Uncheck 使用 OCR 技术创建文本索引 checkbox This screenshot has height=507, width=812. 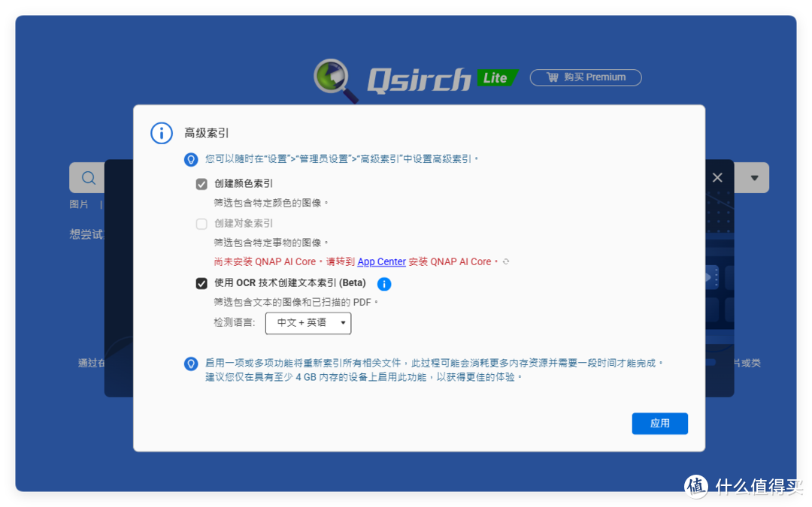pyautogui.click(x=201, y=283)
